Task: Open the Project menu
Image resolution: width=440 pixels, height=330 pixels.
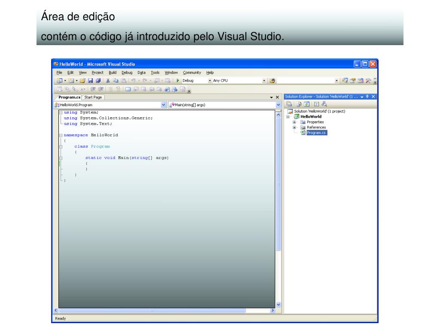Action: point(98,72)
